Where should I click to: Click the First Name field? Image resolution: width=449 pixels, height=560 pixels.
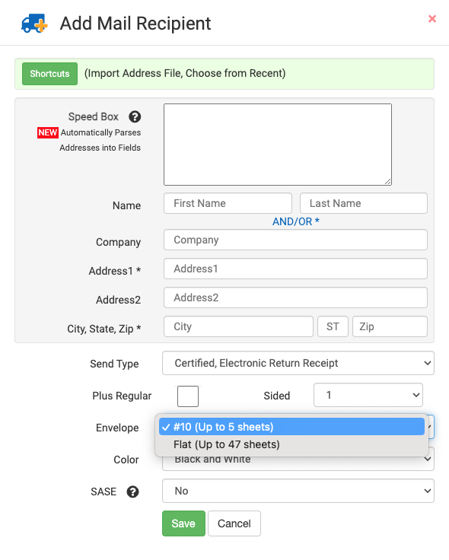pyautogui.click(x=228, y=203)
